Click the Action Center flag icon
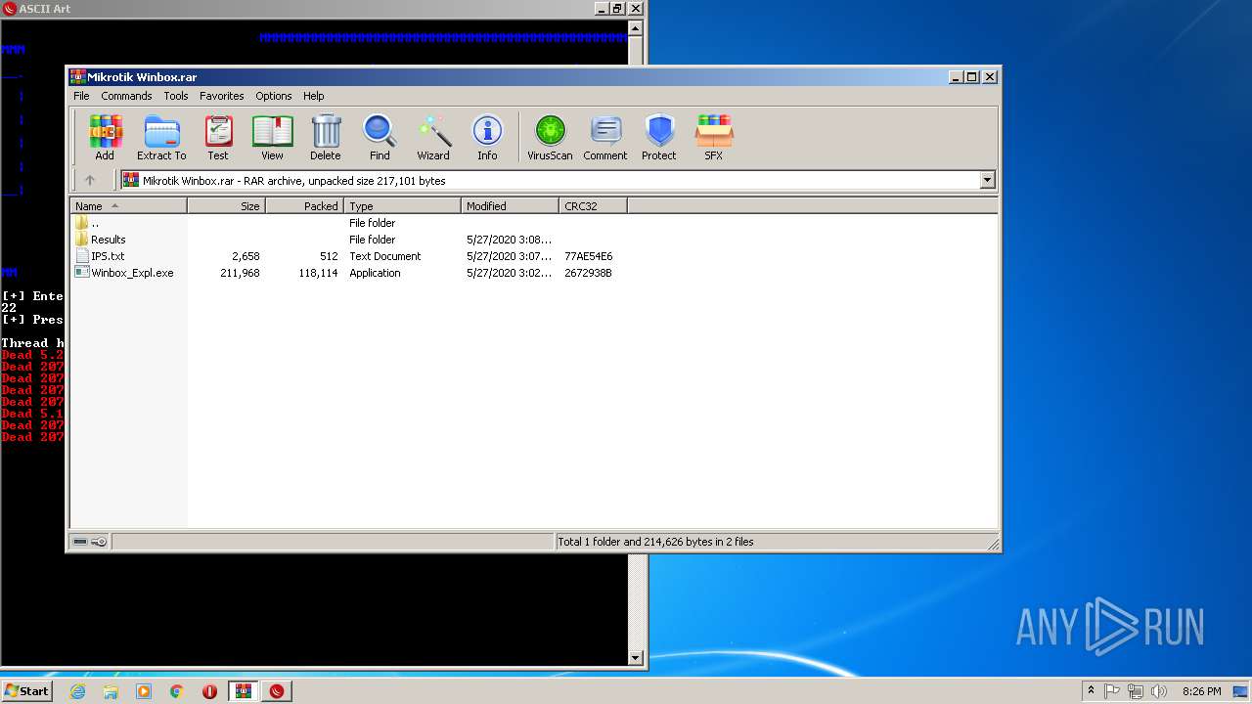Viewport: 1252px width, 704px height. click(1112, 691)
